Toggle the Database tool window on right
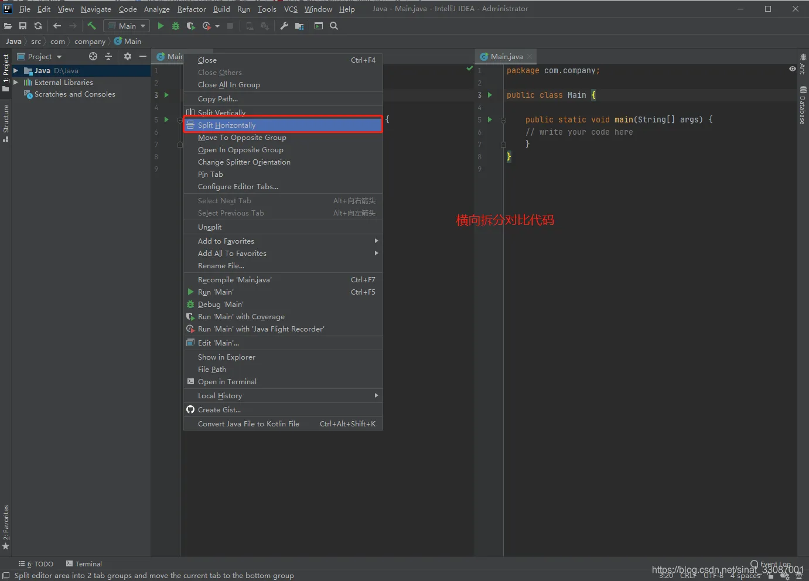 click(803, 105)
